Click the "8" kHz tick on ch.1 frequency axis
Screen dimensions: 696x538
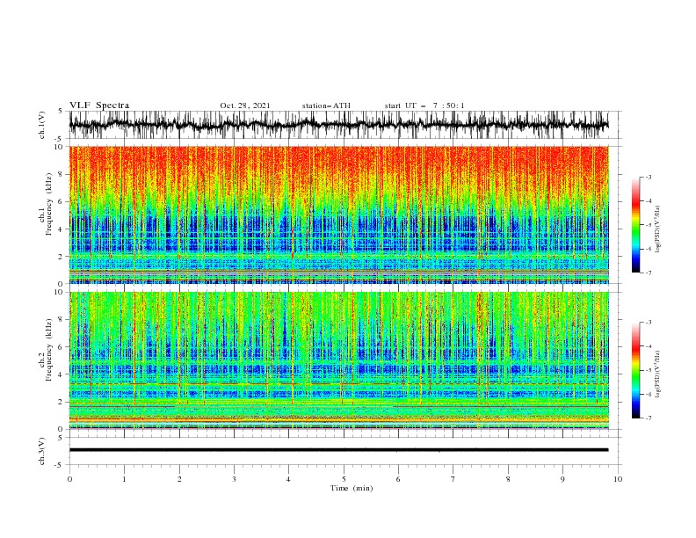coord(61,174)
